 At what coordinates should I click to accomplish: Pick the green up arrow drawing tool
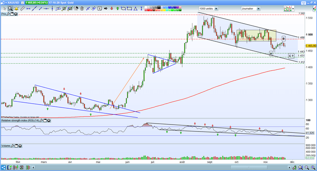click(117, 8)
